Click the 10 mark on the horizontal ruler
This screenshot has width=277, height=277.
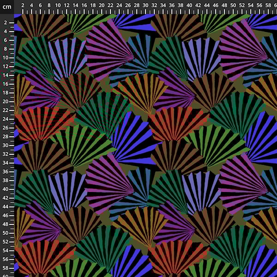(58, 6)
